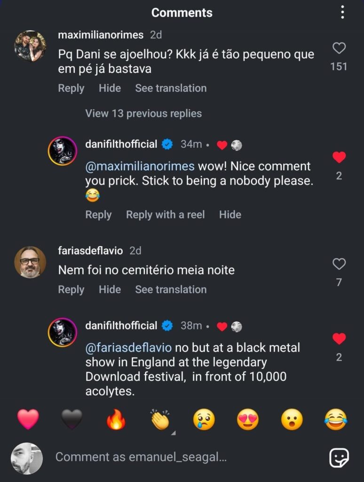Open the sticker/GIF picker icon
This screenshot has width=364, height=482.
click(339, 457)
